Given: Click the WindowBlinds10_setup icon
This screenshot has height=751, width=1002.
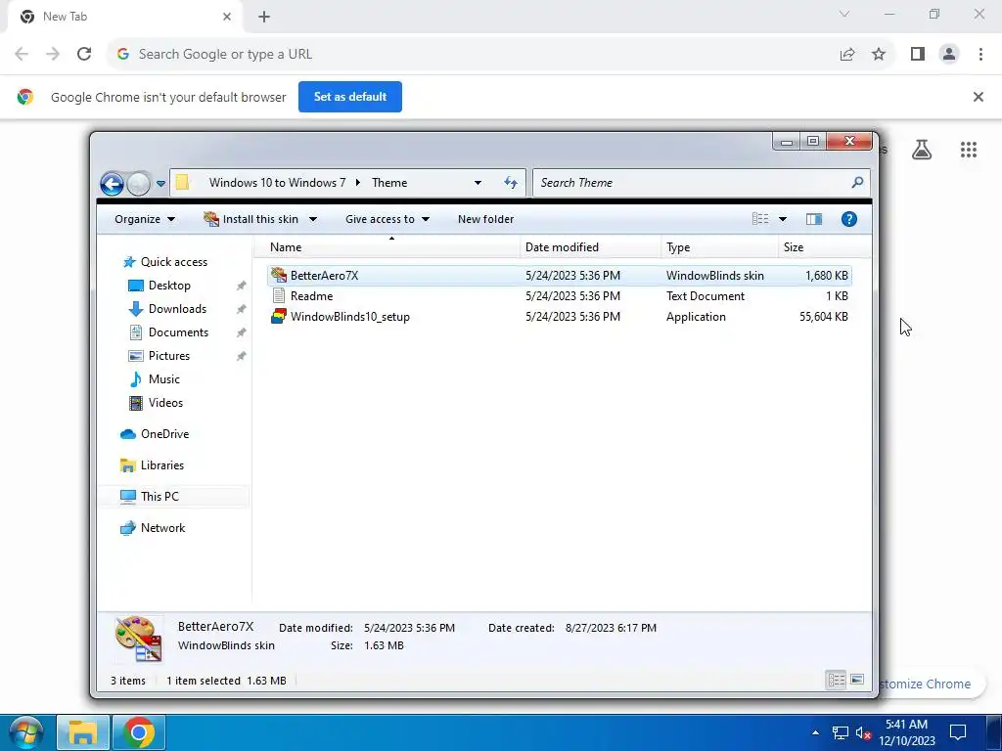Looking at the screenshot, I should coord(279,317).
